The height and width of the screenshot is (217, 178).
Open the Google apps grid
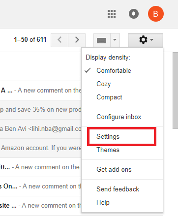pos(112,14)
